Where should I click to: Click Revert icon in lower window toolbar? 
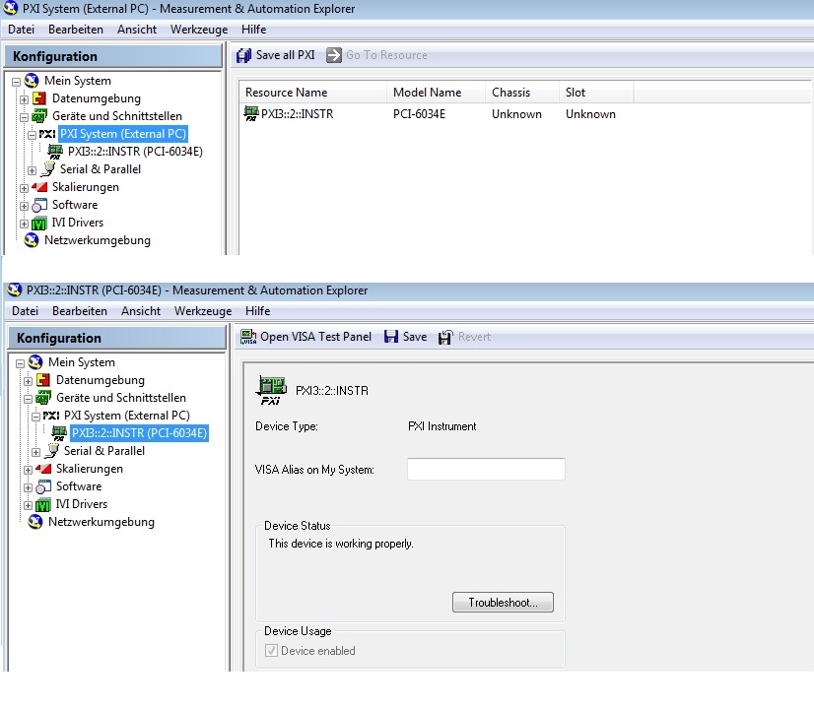click(x=445, y=337)
